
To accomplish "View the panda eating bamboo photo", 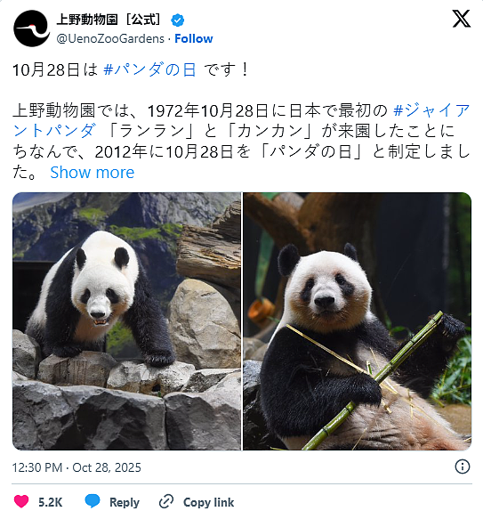I will coord(358,321).
